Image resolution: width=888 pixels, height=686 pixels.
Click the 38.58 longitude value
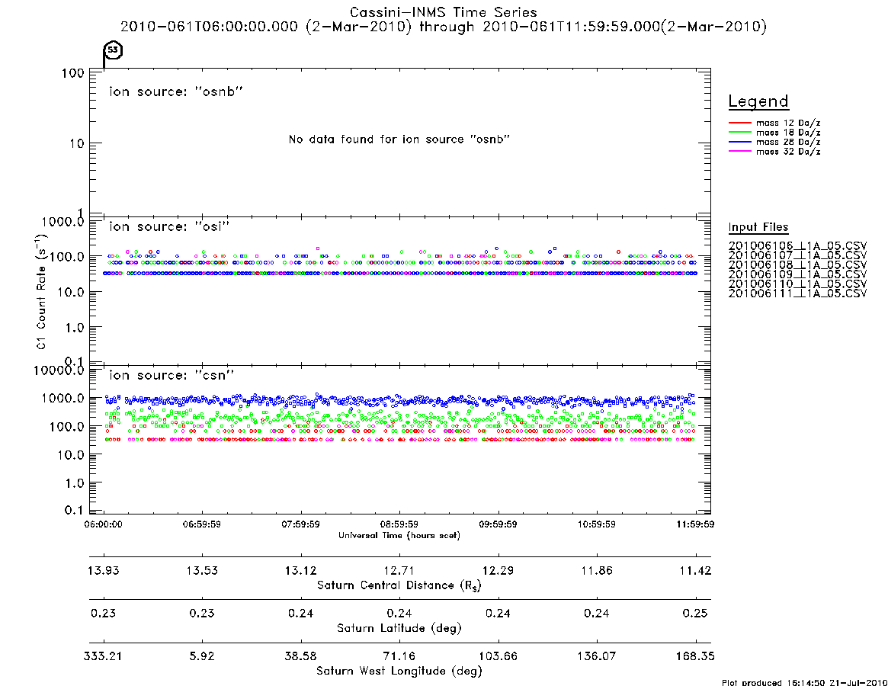click(x=301, y=656)
